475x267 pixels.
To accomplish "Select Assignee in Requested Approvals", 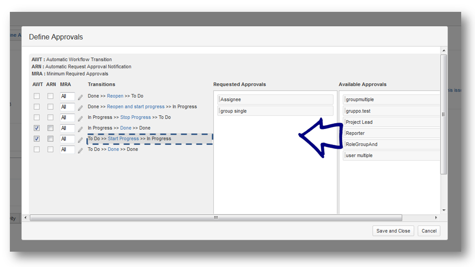I will click(x=275, y=100).
